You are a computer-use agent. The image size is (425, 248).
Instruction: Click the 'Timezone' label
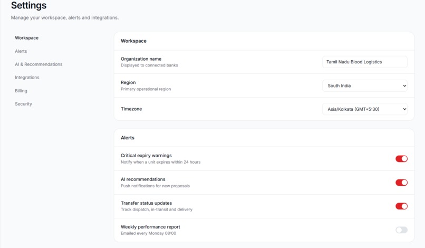[131, 109]
